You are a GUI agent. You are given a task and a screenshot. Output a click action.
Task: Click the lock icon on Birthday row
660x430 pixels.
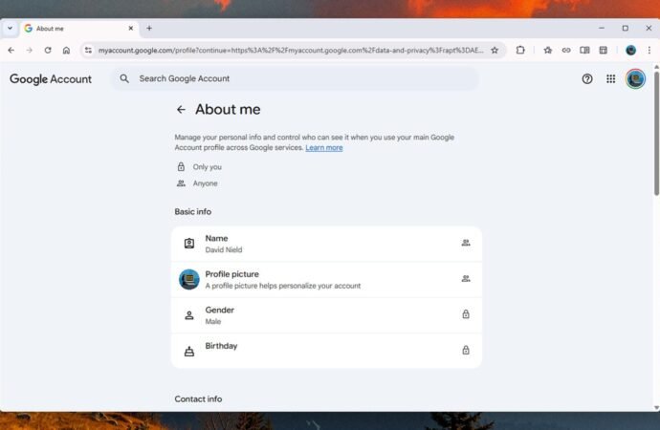(466, 350)
